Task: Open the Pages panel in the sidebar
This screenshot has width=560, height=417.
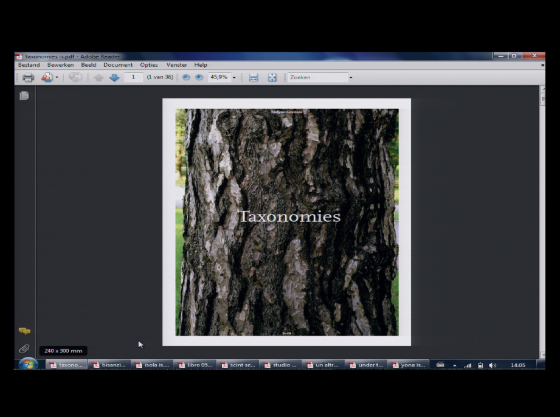Action: (24, 95)
